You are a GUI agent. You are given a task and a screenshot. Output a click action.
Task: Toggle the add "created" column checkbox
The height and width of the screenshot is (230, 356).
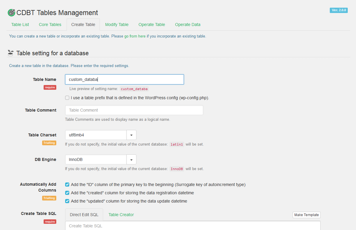(67, 193)
